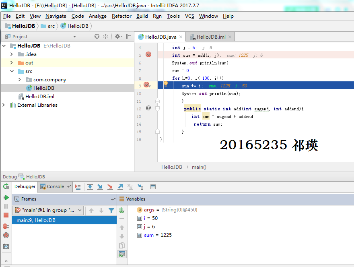This screenshot has height=267, width=354.
Task: Open the Project view dropdown
Action: [74, 37]
